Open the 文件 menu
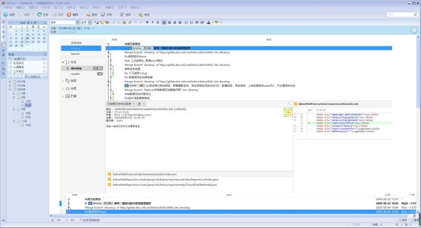 [7, 8]
